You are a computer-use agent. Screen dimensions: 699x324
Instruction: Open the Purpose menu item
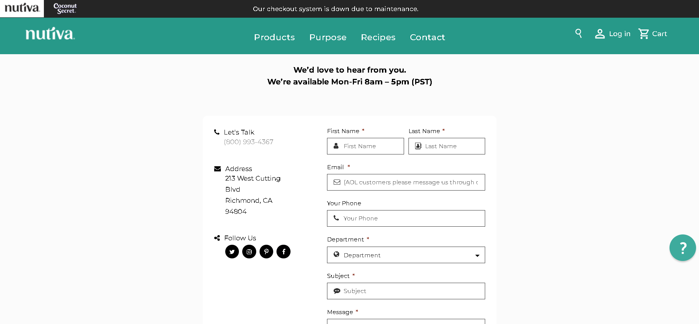(328, 37)
